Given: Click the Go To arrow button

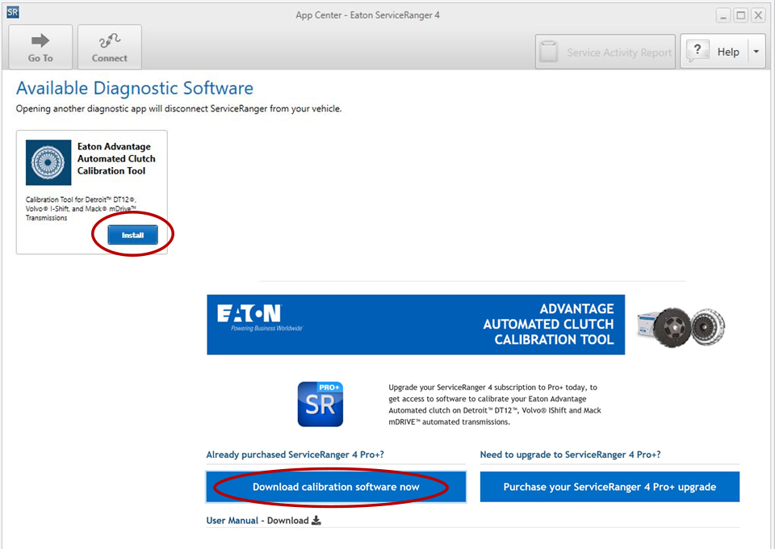Looking at the screenshot, I should (x=40, y=48).
